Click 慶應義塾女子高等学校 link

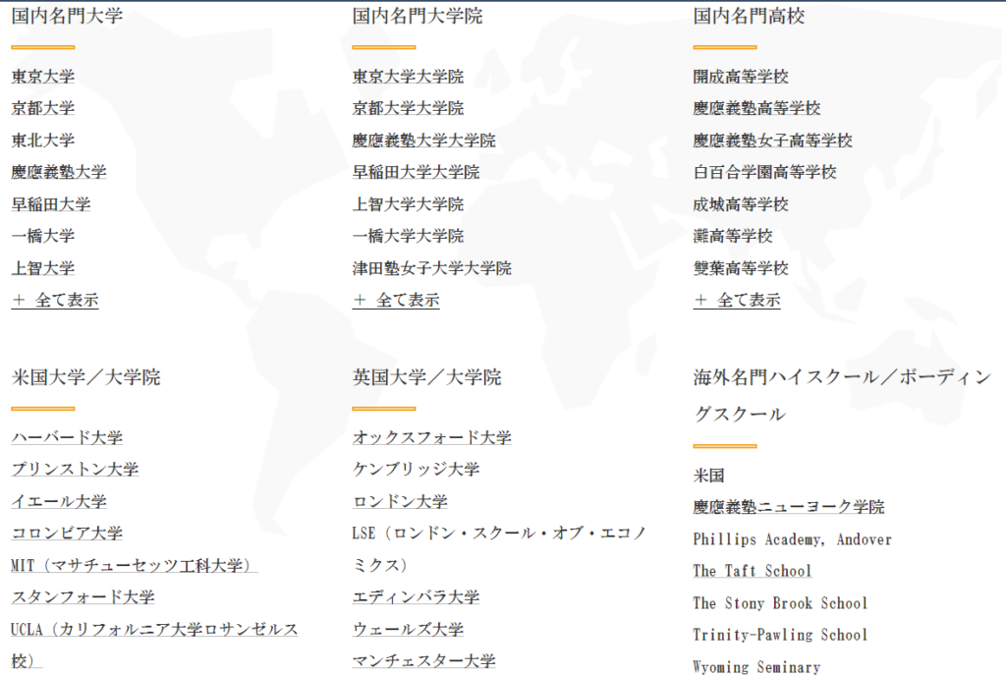[x=773, y=140]
